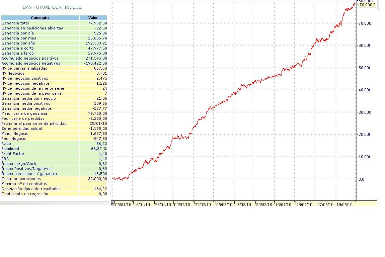Click the value 1.226
Viewport: 385px width, 257px height.
[x=102, y=83]
